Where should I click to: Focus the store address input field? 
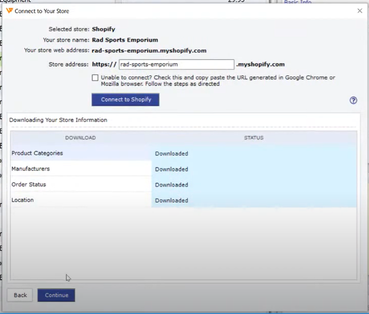tap(176, 65)
